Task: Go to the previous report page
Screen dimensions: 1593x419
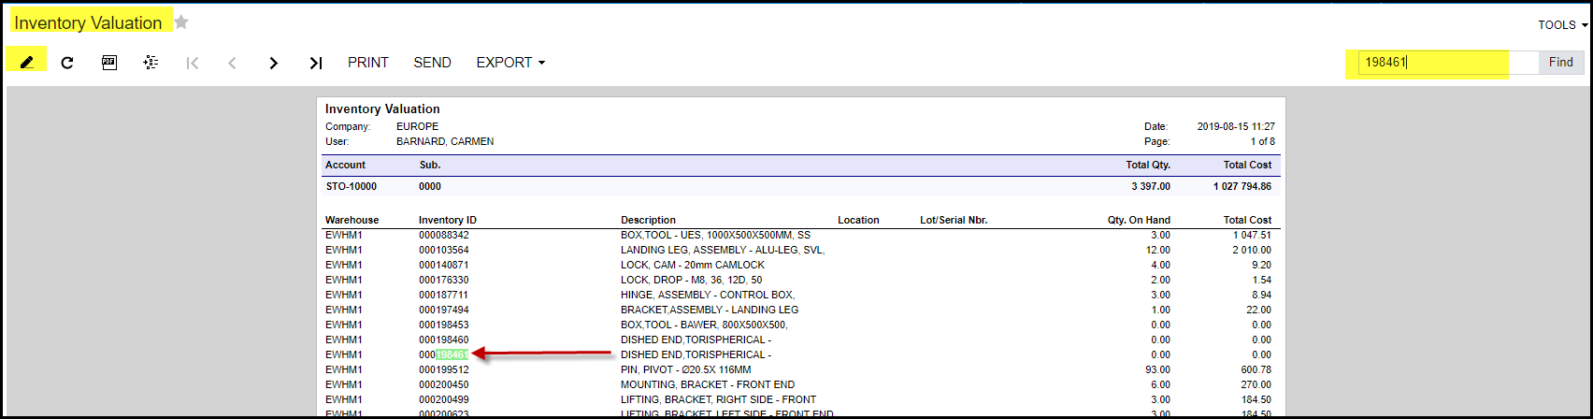Action: coord(233,63)
